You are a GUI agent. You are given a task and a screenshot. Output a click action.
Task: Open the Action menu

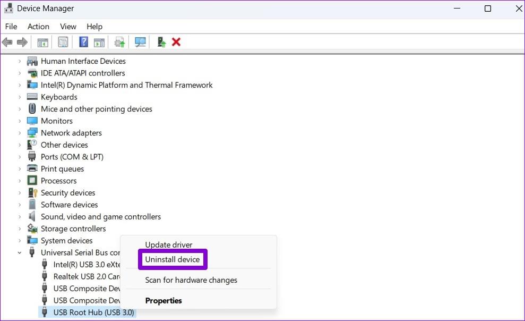pyautogui.click(x=38, y=26)
